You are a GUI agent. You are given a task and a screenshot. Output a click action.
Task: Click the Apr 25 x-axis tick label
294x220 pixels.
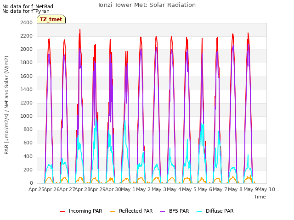[x=36, y=189]
